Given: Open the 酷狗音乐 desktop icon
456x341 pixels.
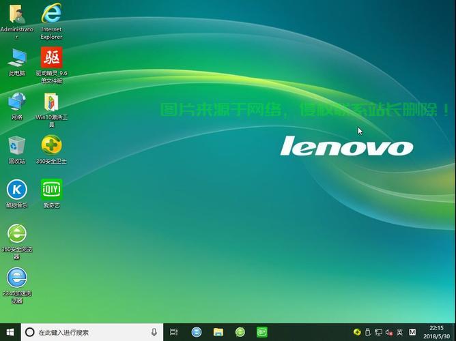Looking at the screenshot, I should point(16,189).
